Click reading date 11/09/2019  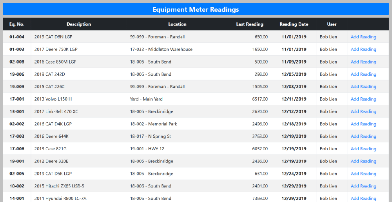tap(294, 62)
